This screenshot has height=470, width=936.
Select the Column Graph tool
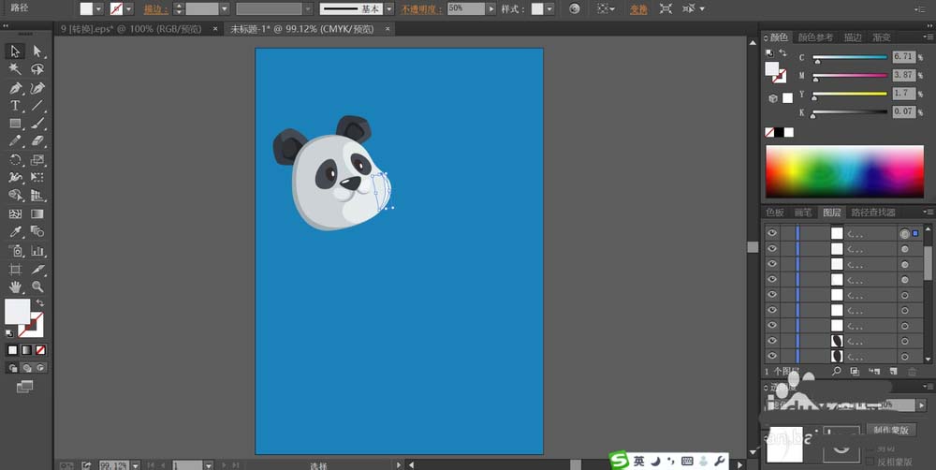click(x=37, y=251)
